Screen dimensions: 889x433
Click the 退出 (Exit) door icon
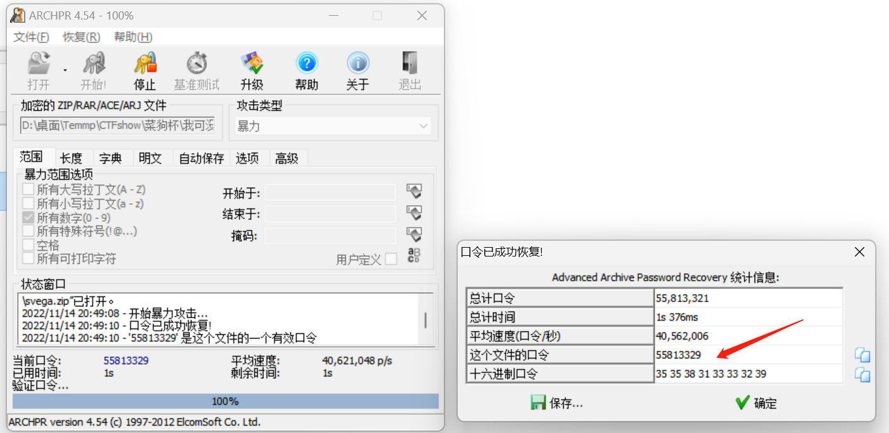click(410, 64)
